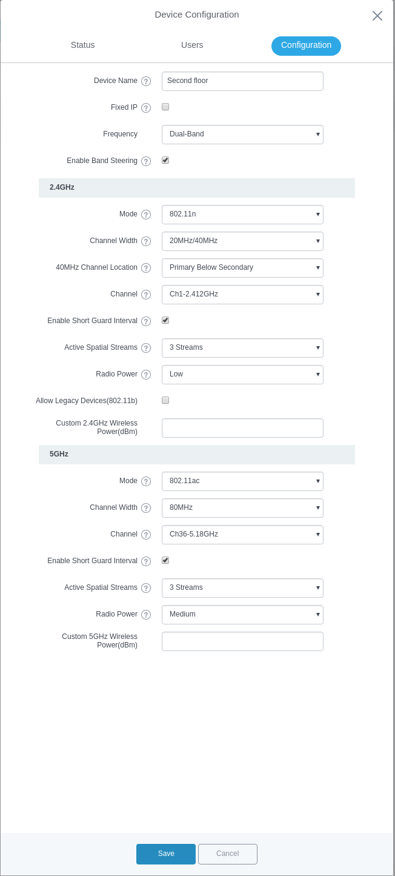
Task: Uncheck Enable Band Steering
Action: (x=165, y=160)
